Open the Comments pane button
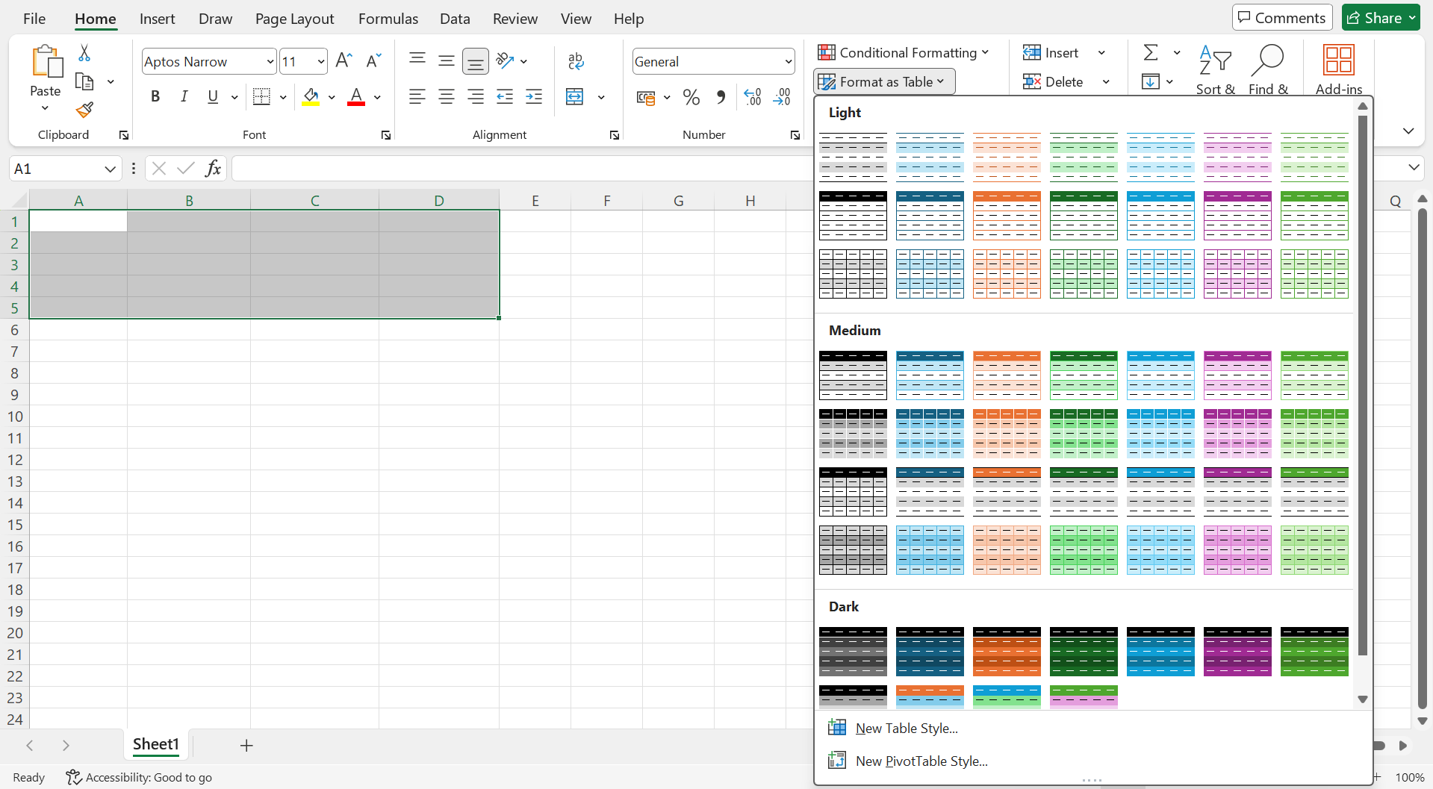Viewport: 1433px width, 789px height. [1281, 18]
